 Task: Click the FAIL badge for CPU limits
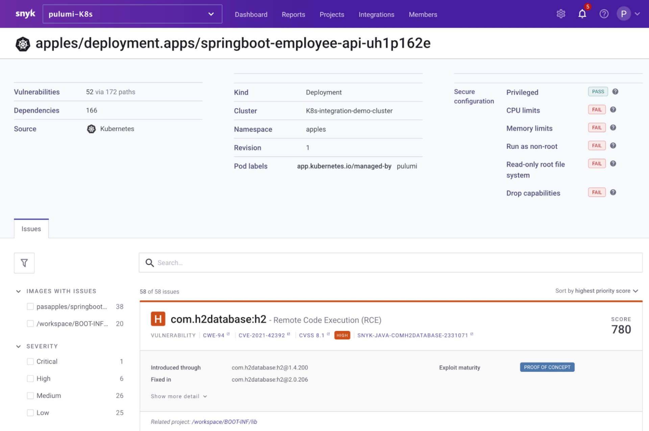tap(597, 110)
